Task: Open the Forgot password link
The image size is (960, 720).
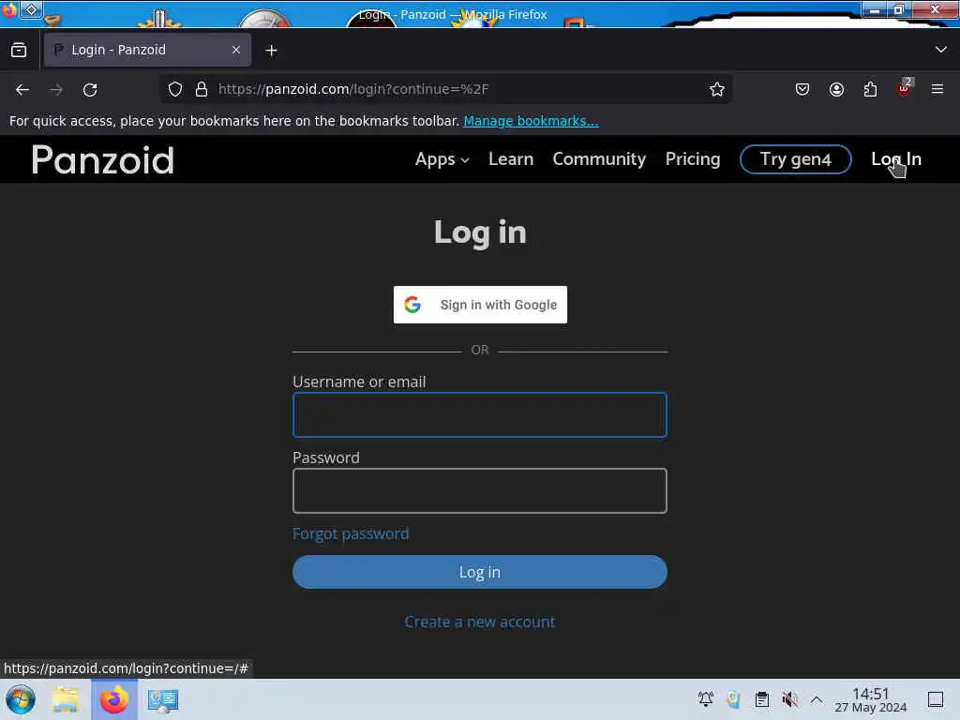Action: [x=351, y=533]
